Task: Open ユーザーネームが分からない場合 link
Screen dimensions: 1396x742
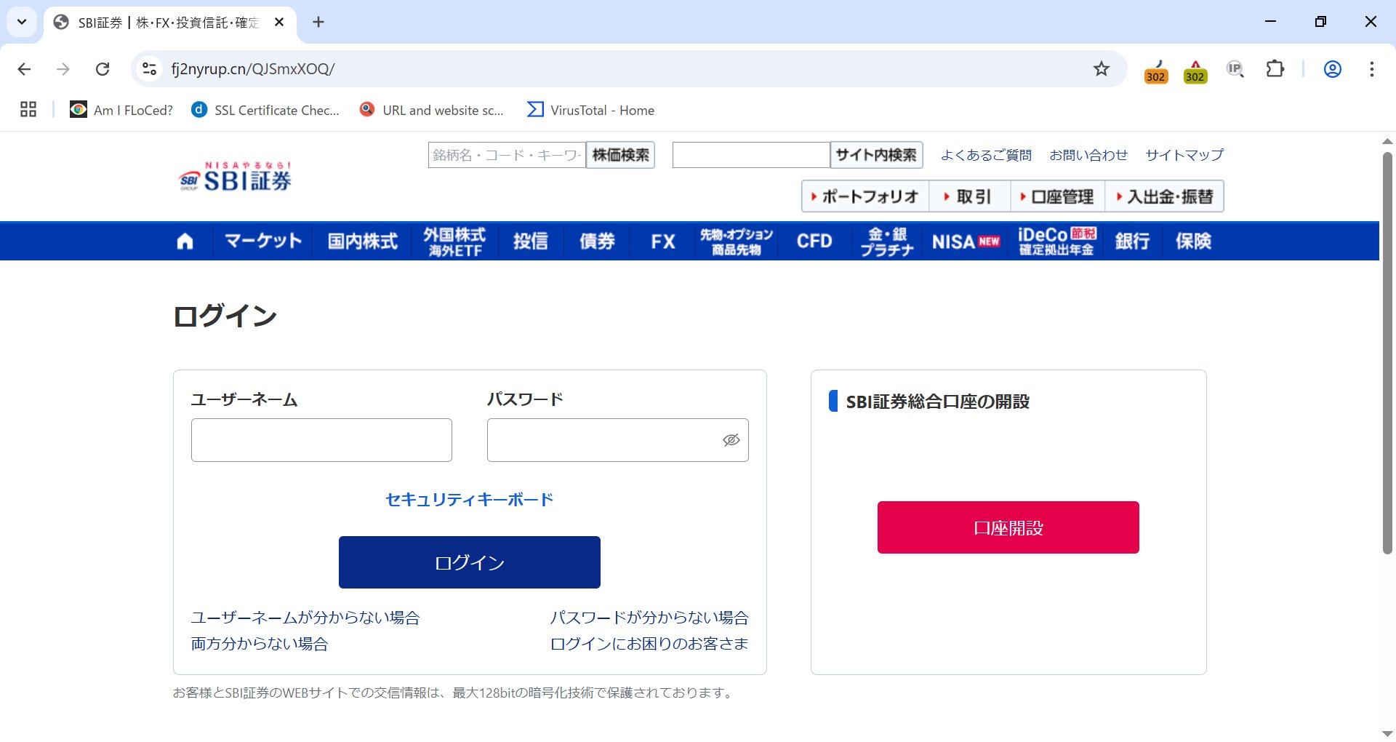Action: [305, 618]
